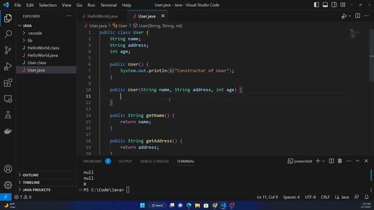Change Spaces: 4 indentation
374x210 pixels.
point(291,197)
